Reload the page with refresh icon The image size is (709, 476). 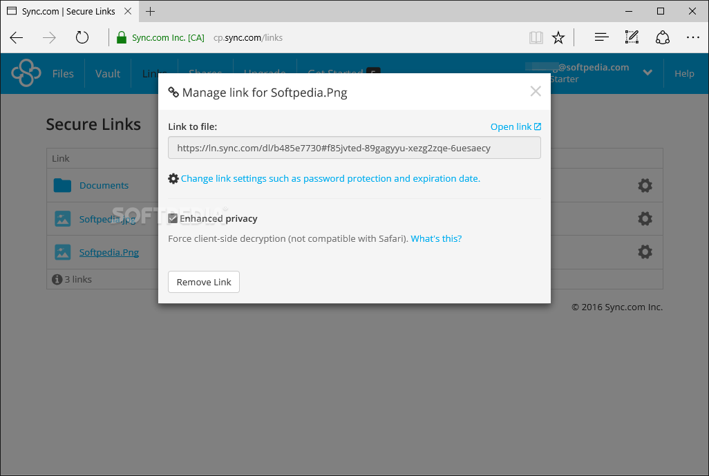pos(82,37)
